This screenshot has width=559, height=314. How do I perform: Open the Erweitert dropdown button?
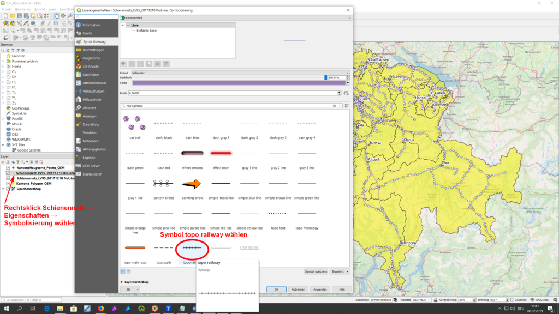tap(340, 271)
